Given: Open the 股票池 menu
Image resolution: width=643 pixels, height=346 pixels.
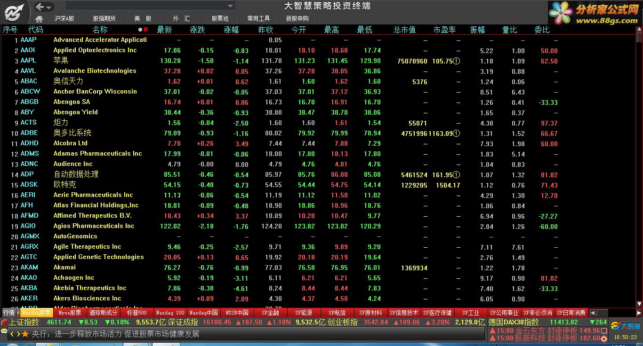Looking at the screenshot, I should [x=220, y=19].
